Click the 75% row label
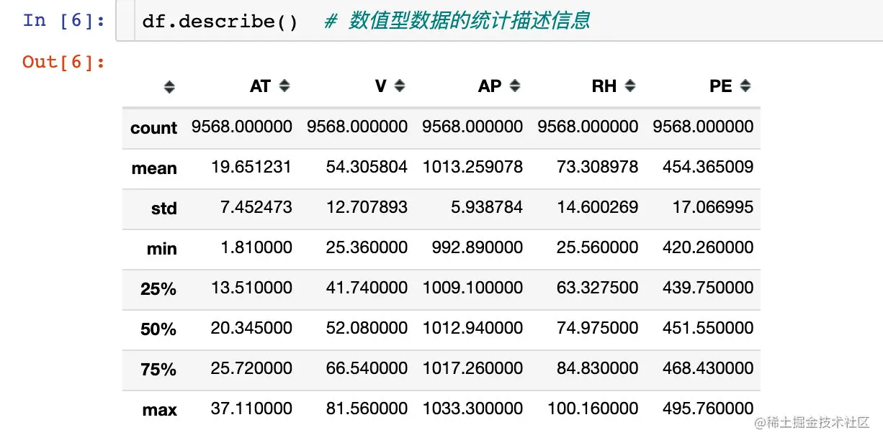The height and width of the screenshot is (443, 883). (158, 370)
